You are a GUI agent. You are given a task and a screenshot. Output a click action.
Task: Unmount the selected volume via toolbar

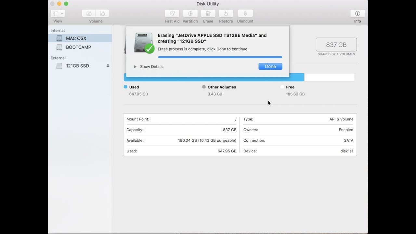(245, 13)
